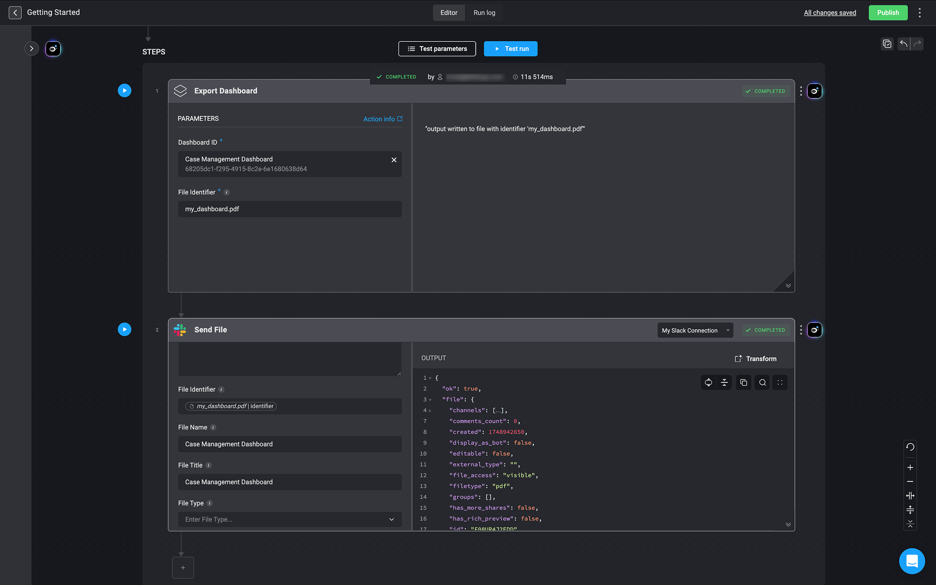Expand Export Dashboard output panel chevron
The image size is (936, 585).
coord(788,285)
